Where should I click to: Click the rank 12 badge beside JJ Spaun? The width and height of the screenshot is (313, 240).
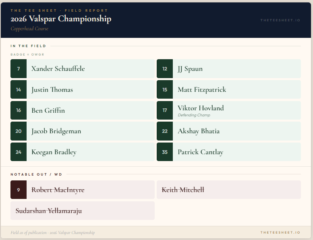[x=165, y=68]
